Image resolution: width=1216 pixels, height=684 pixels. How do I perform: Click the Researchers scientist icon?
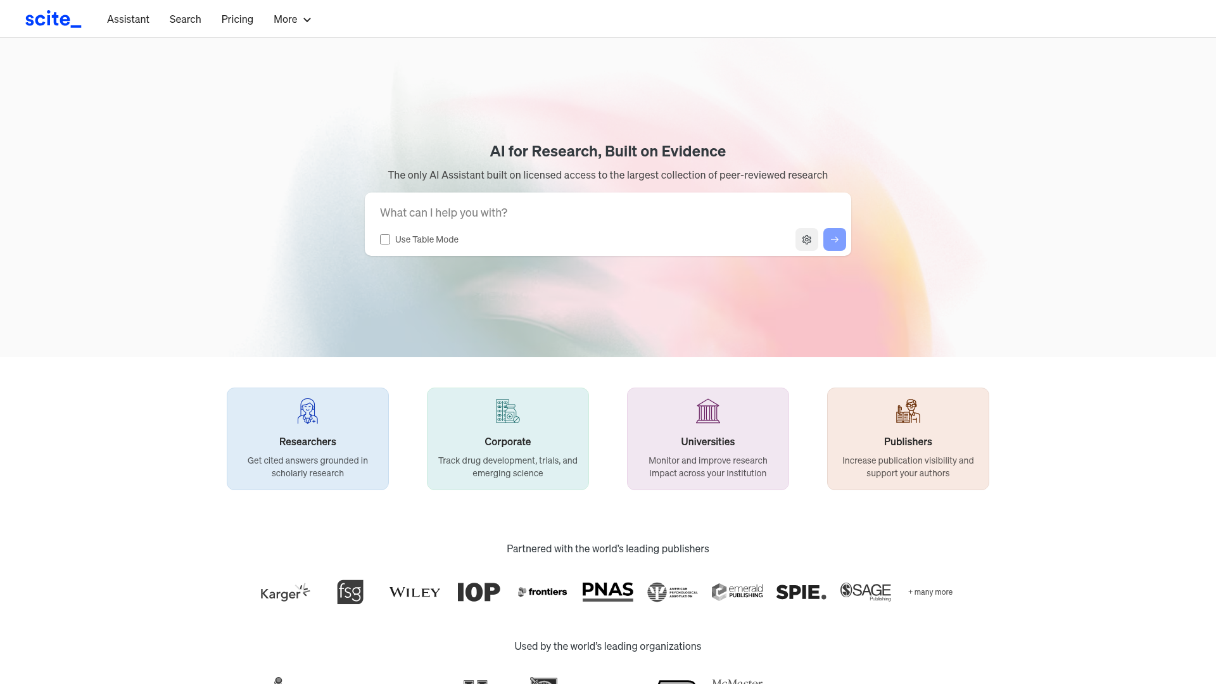(308, 411)
